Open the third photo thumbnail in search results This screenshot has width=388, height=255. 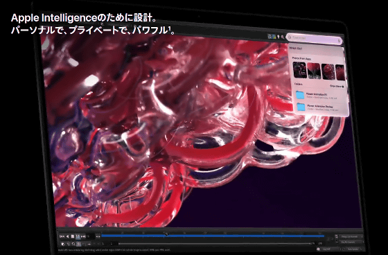(328, 72)
